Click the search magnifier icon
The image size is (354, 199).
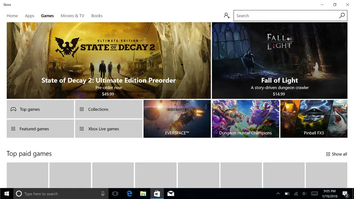pos(342,16)
